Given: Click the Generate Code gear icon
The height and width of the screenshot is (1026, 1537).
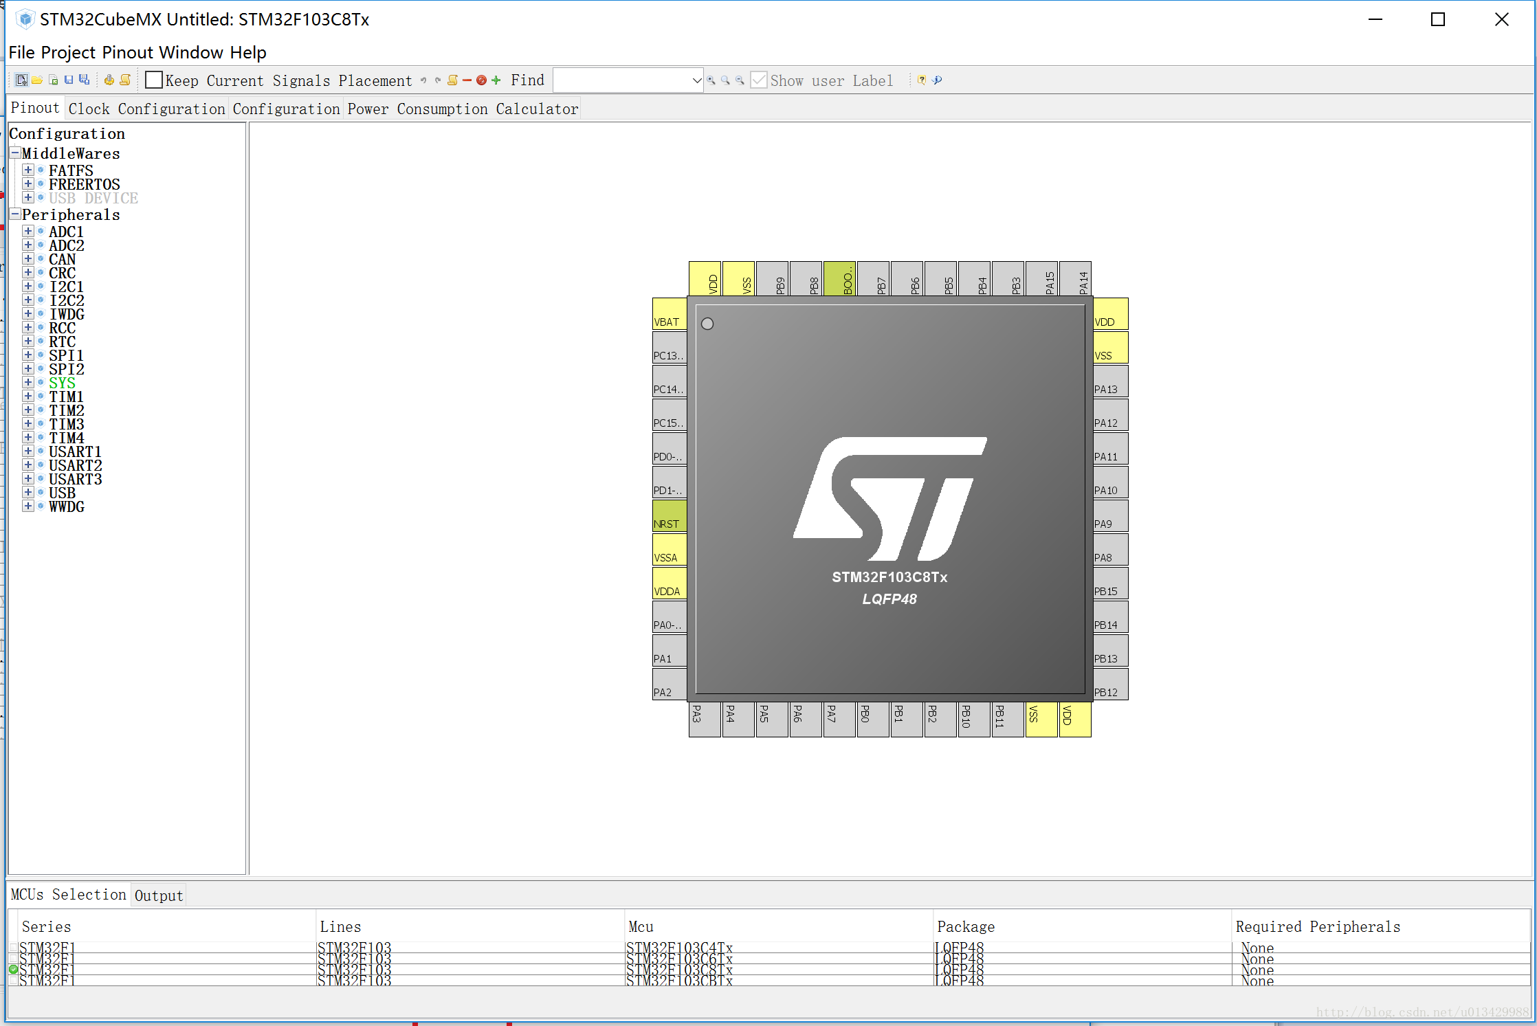Looking at the screenshot, I should coord(109,80).
